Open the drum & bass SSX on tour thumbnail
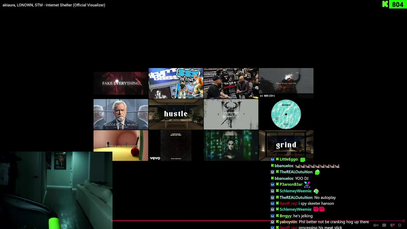The width and height of the screenshot is (407, 229). (176, 83)
